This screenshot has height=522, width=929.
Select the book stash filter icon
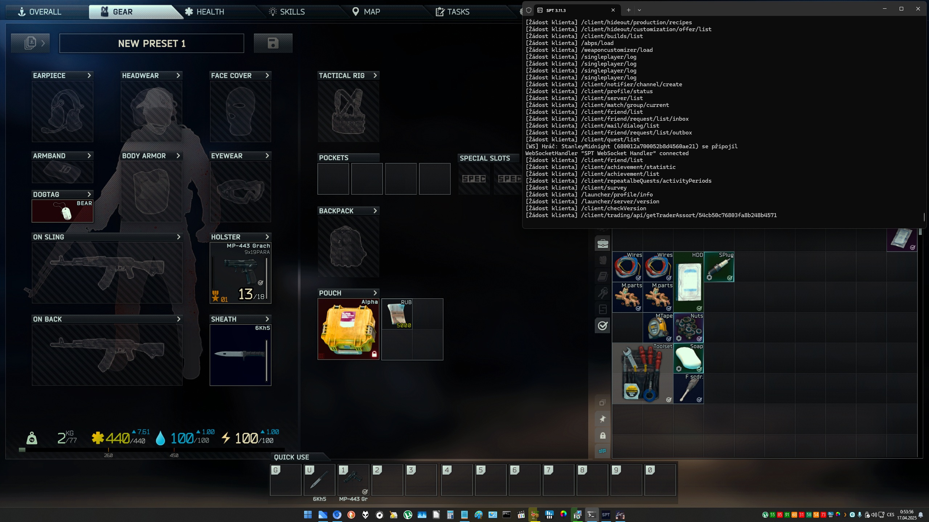pyautogui.click(x=602, y=276)
